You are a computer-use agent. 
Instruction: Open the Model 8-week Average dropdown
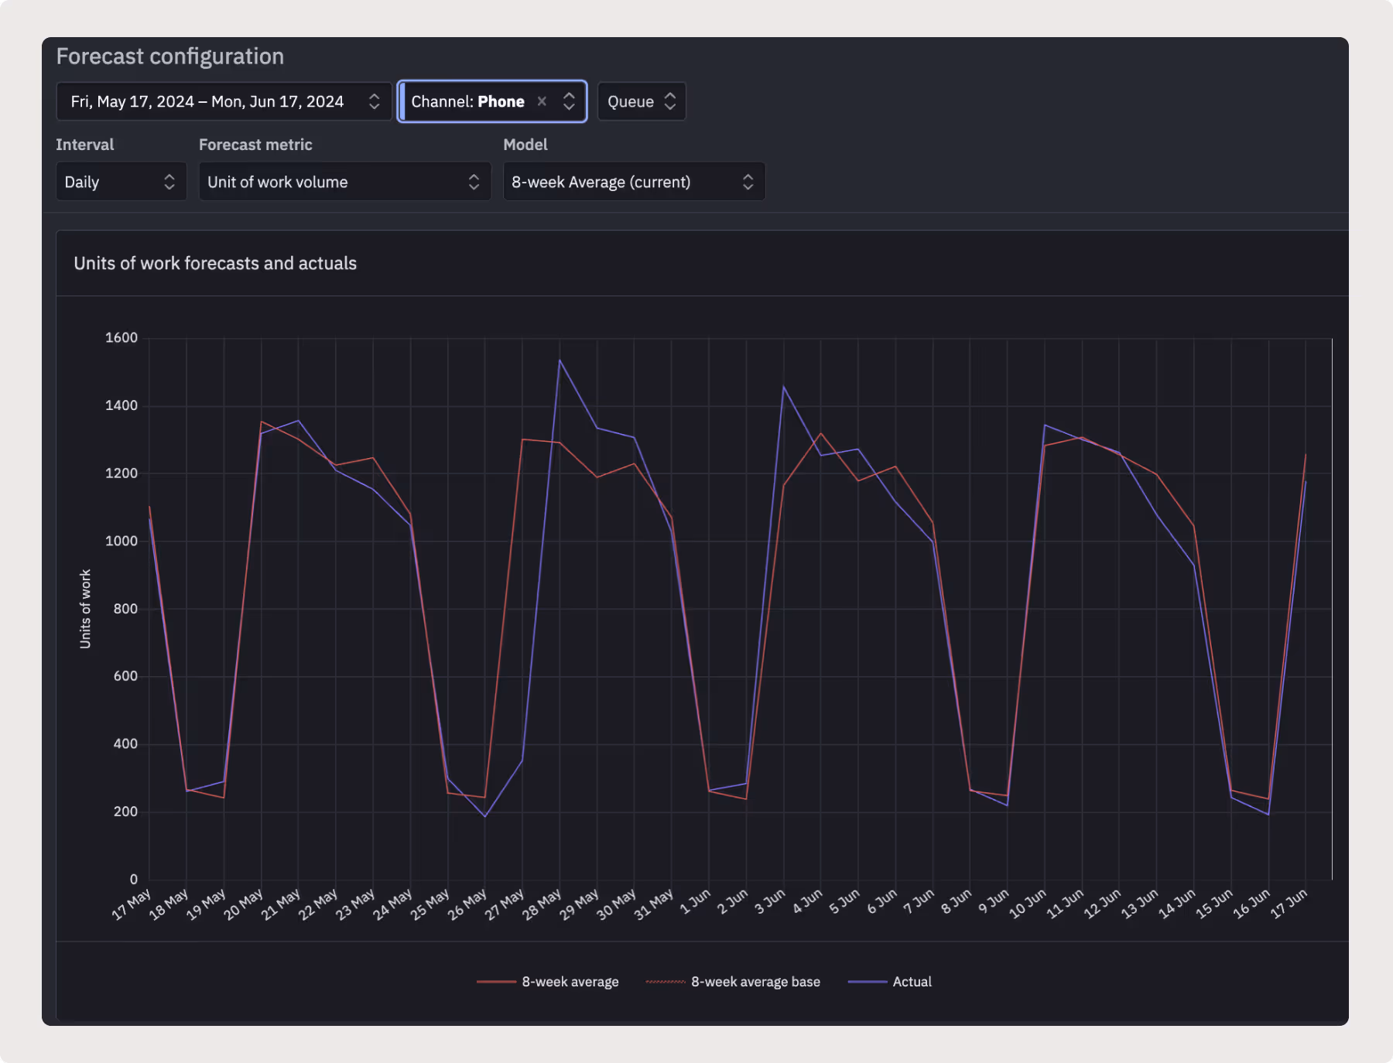[x=634, y=182]
